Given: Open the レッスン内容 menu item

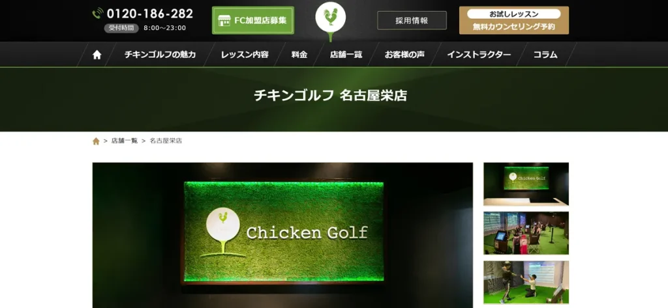Looking at the screenshot, I should 245,55.
